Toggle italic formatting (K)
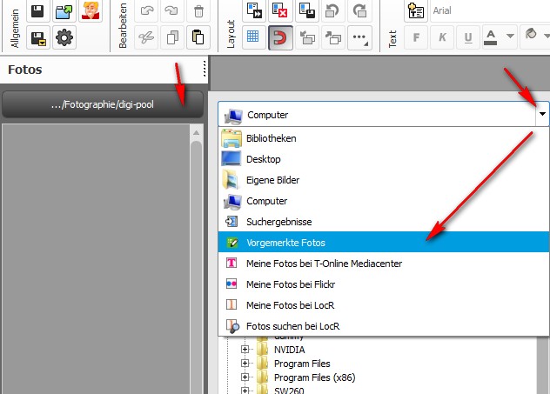Viewport: 550px width, 394px height. 442,37
